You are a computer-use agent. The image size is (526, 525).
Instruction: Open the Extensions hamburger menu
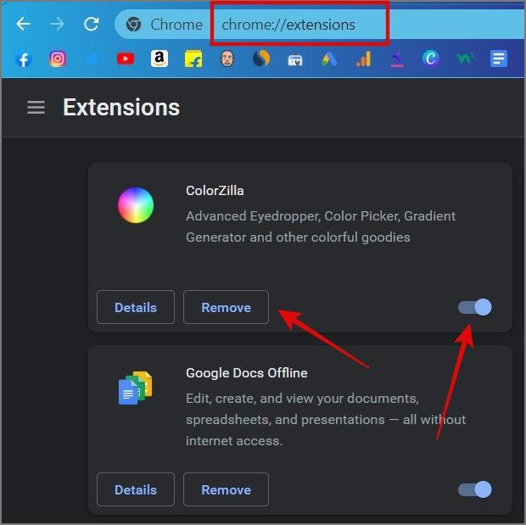pos(36,108)
